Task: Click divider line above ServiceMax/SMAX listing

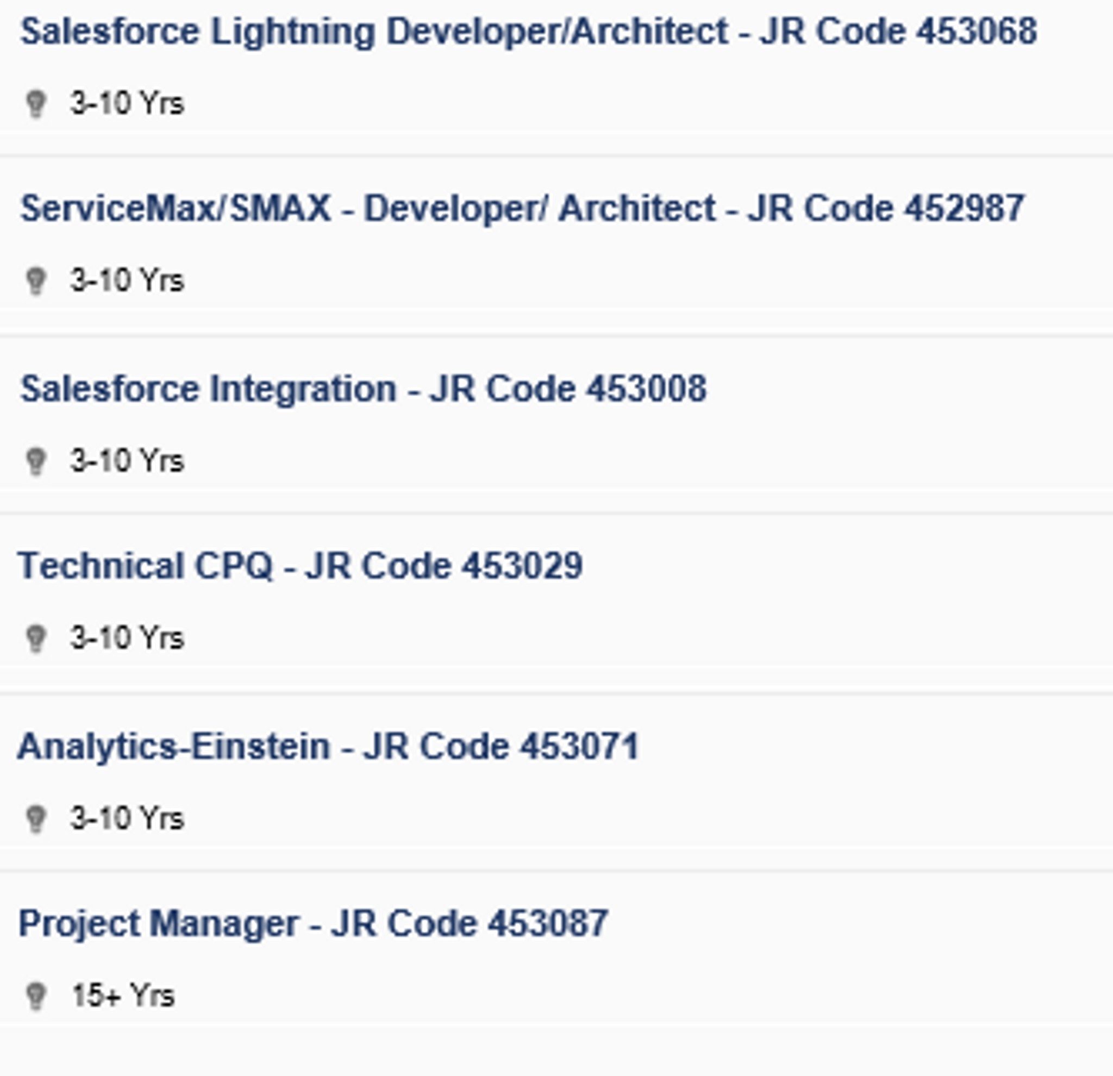Action: pyautogui.click(x=556, y=155)
